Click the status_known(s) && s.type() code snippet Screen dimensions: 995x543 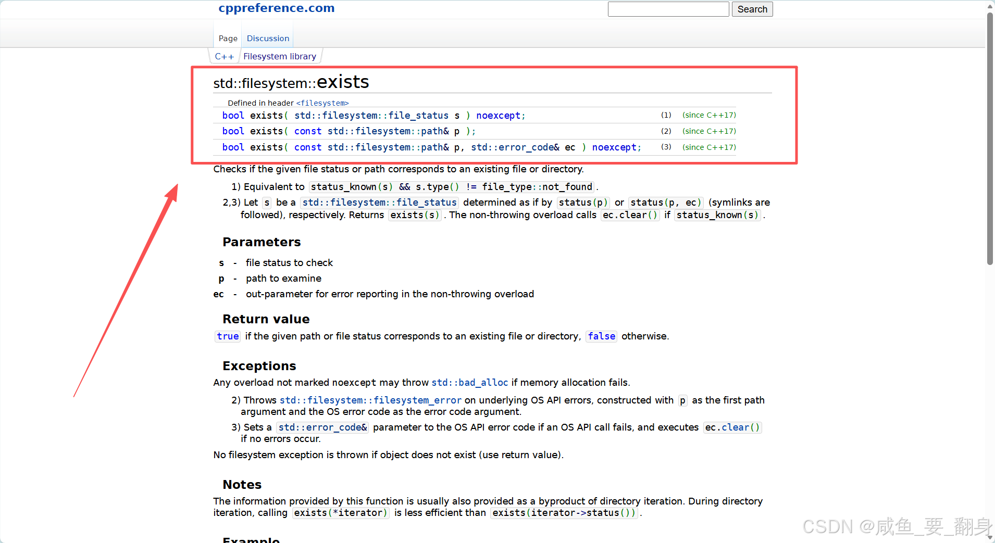(452, 187)
